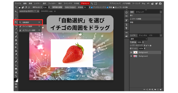This screenshot has height=93, width=178.
Task: Open the 塗りつぶし dropdown arrow
Action: coord(145,49)
